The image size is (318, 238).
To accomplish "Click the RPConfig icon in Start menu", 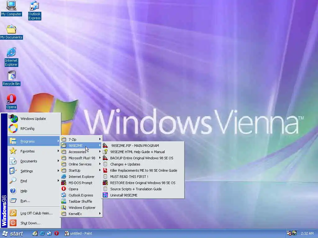I will pyautogui.click(x=13, y=129).
